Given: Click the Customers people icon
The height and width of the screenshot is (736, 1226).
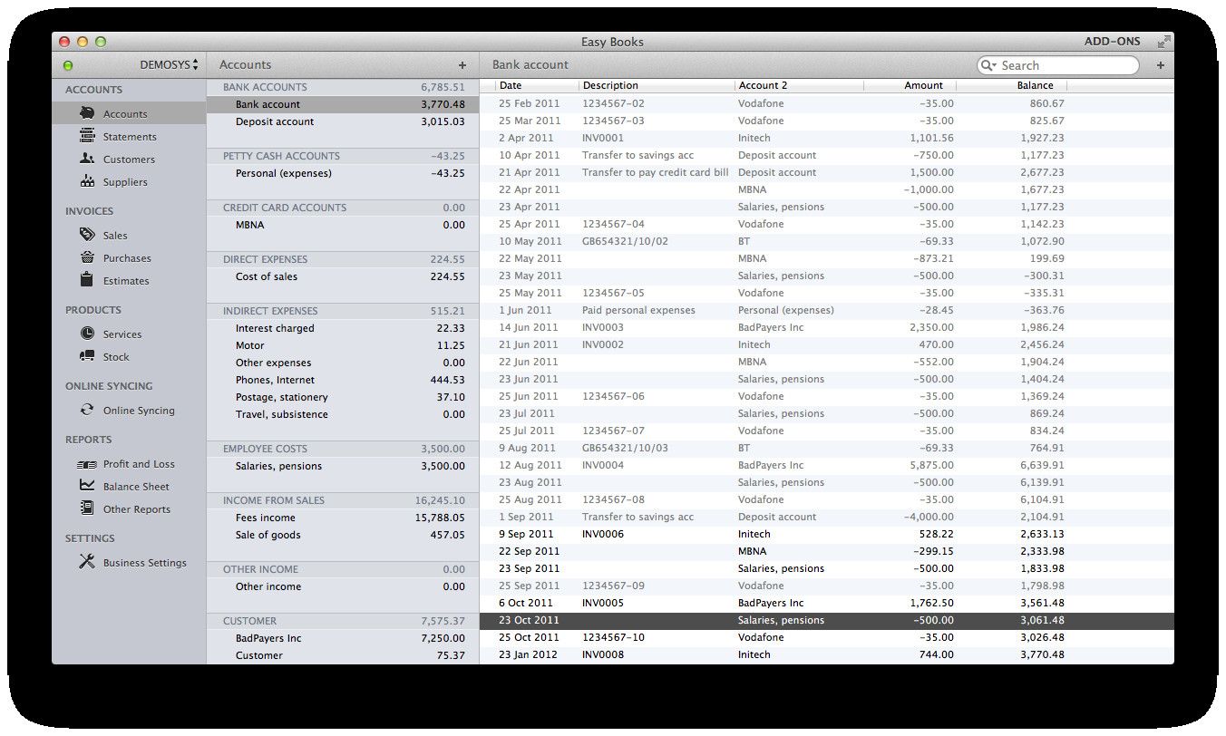Looking at the screenshot, I should [87, 159].
